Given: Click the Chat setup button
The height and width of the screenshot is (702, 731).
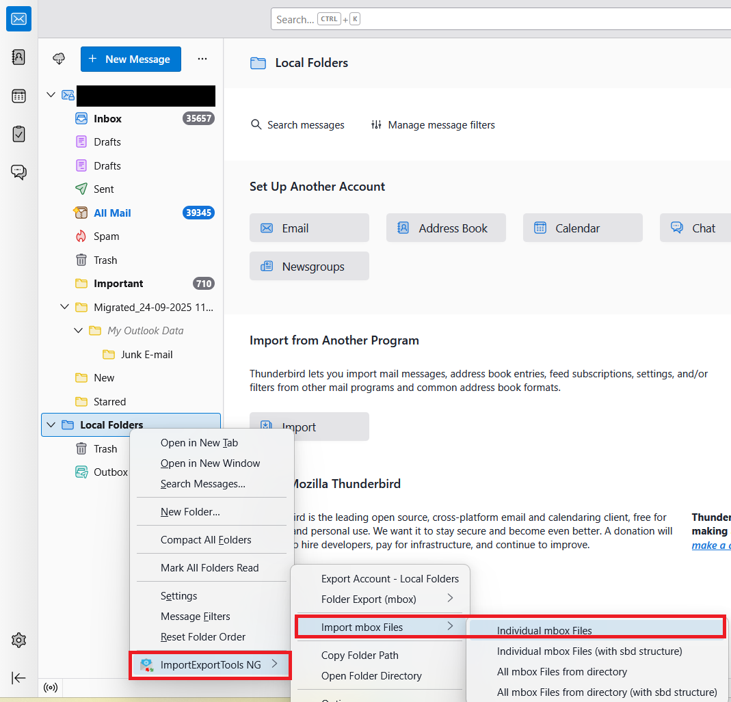Looking at the screenshot, I should click(695, 228).
